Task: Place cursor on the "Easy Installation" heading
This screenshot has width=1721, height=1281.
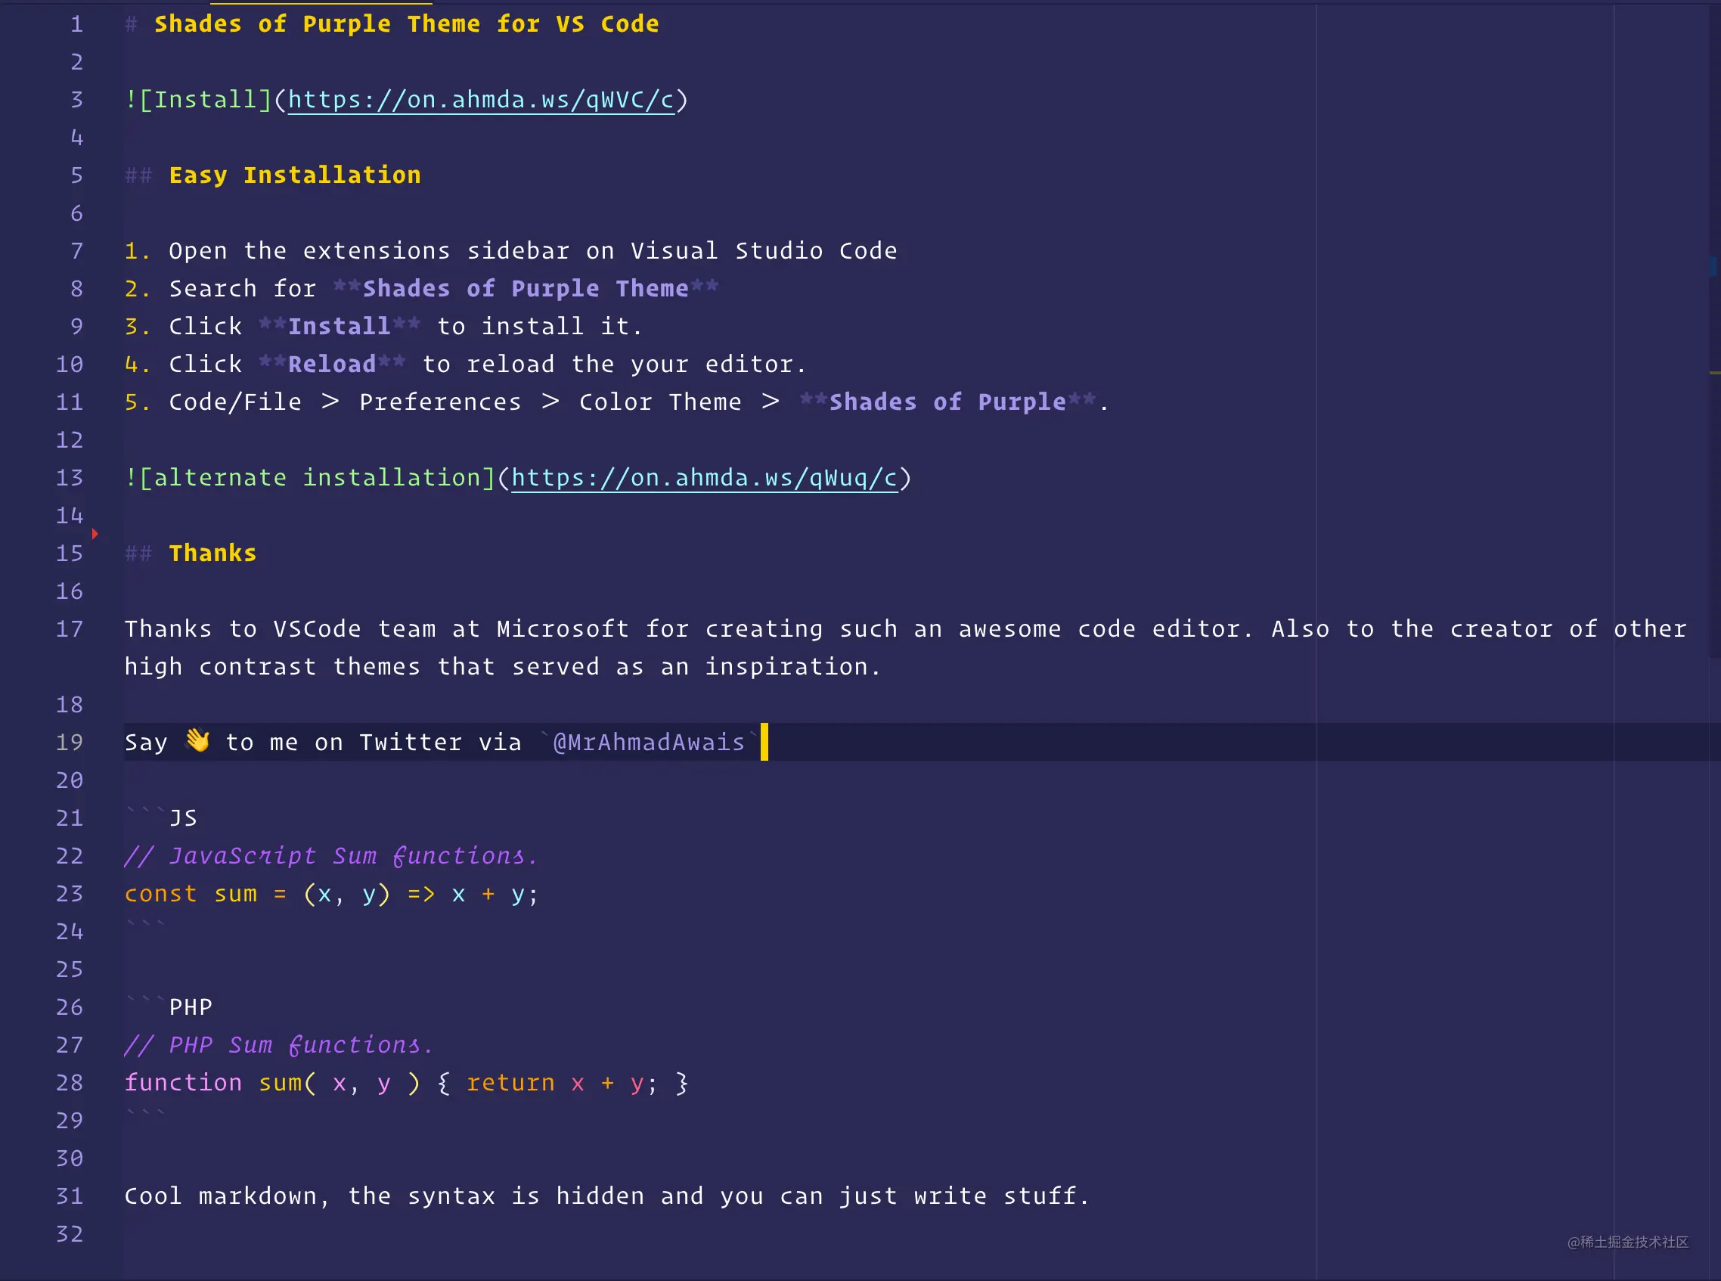Action: click(x=295, y=175)
